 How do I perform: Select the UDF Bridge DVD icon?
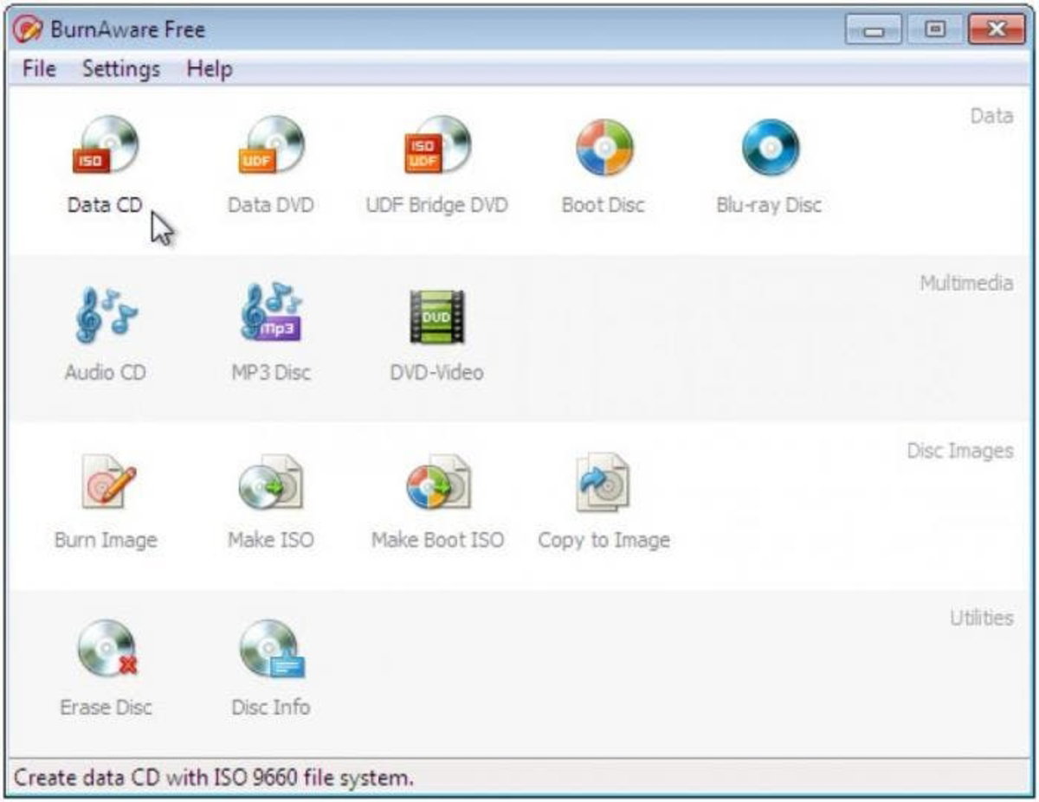click(437, 145)
